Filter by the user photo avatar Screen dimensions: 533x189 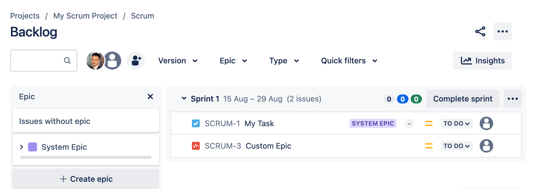pos(95,61)
